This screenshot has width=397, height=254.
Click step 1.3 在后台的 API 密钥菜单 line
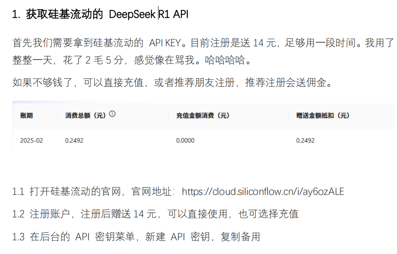(x=136, y=237)
